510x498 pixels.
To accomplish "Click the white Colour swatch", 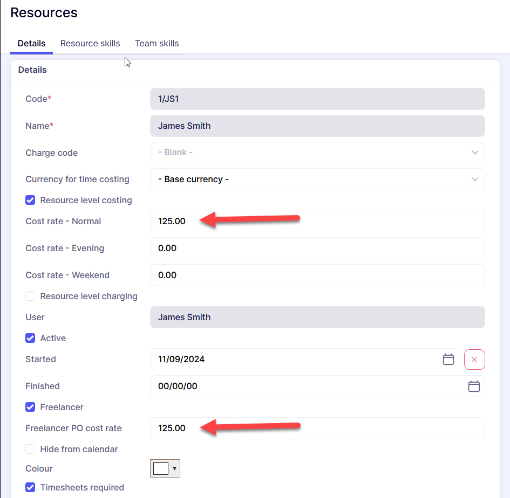I will coord(161,469).
